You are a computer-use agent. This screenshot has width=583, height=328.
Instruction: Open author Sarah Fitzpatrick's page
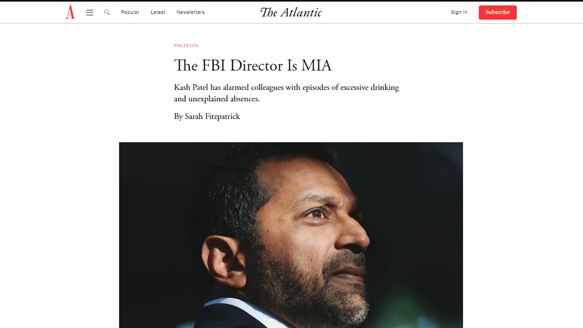click(212, 117)
